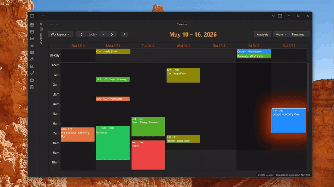Click the double checkmark icon in ribbon

(x=32, y=73)
